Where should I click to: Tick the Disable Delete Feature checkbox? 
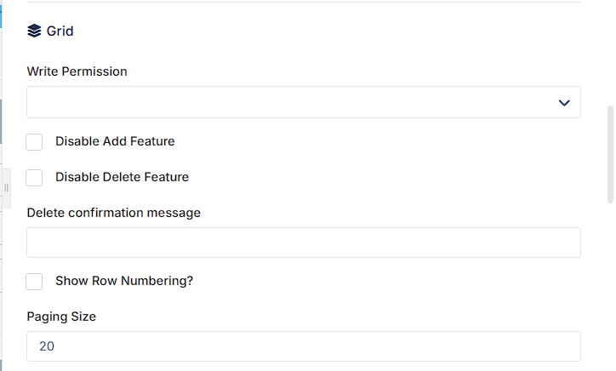point(34,178)
